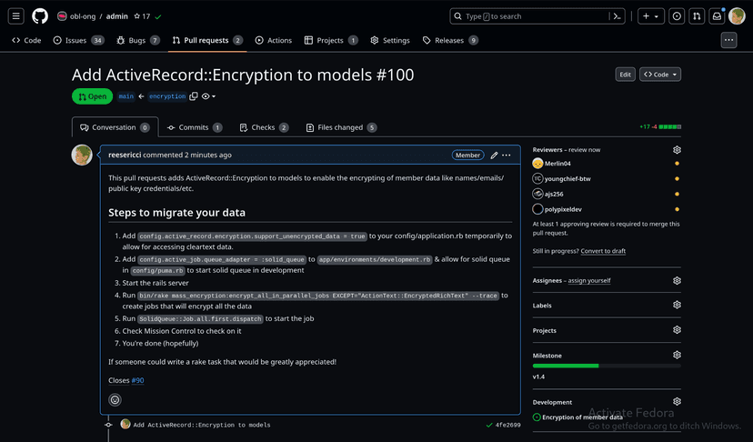Open Reviewers settings gear
This screenshot has width=753, height=442.
coord(677,149)
